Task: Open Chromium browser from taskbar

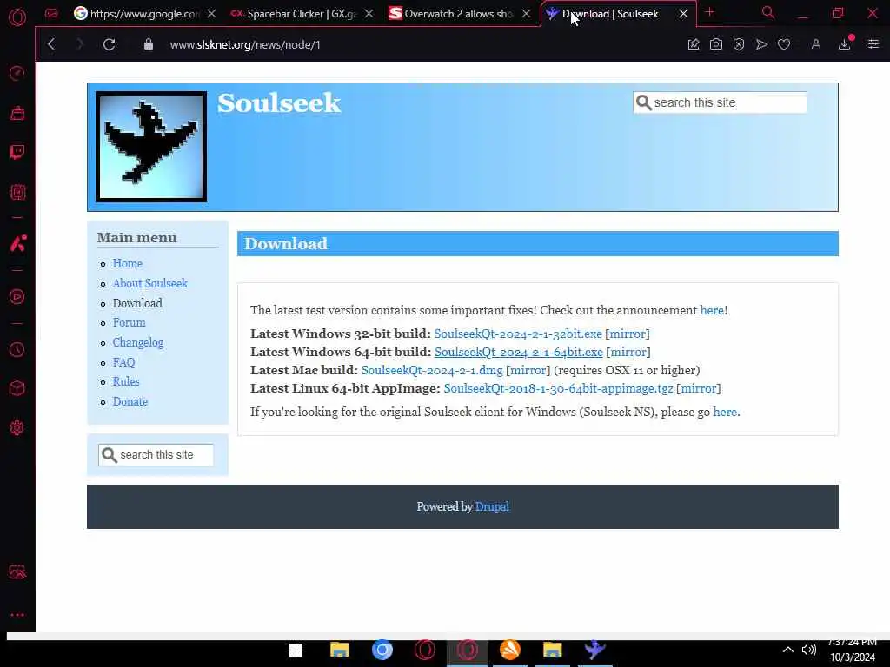Action: (x=382, y=650)
